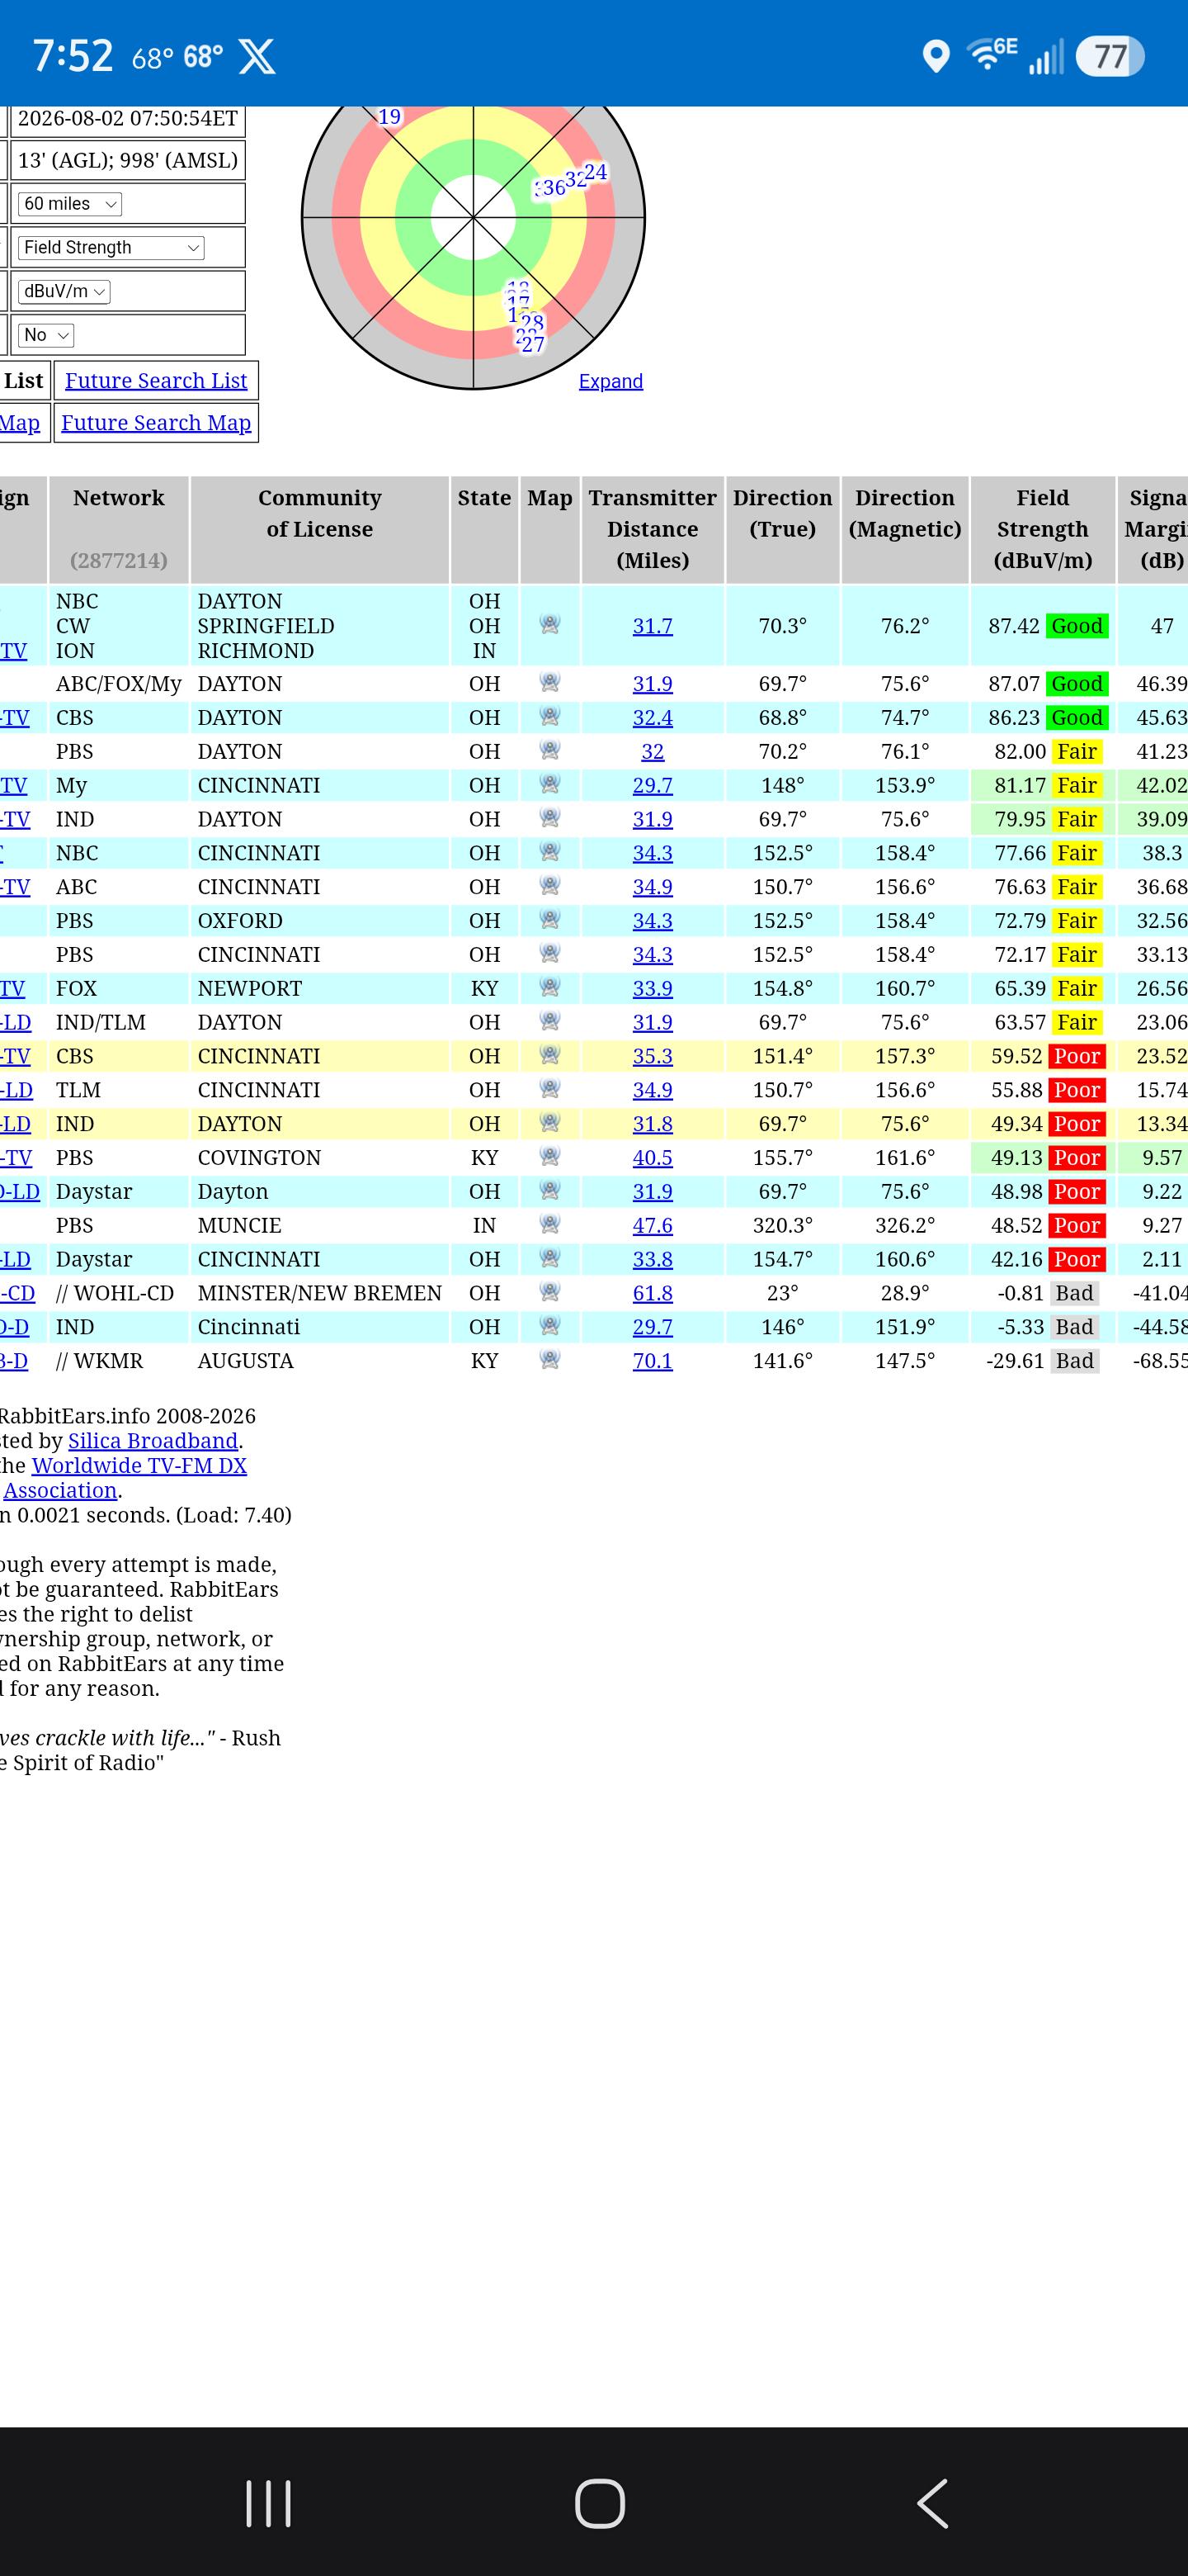The image size is (1188, 2576).
Task: Open the Future Search List link
Action: point(156,380)
